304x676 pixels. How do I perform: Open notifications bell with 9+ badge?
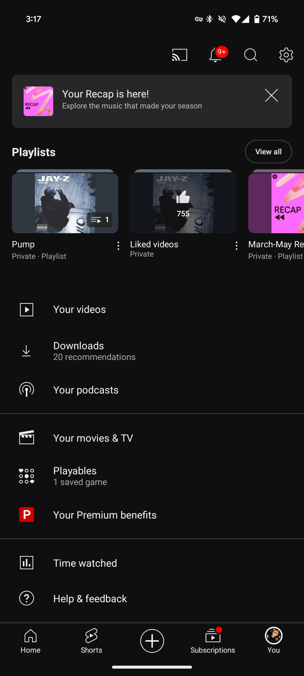(216, 55)
